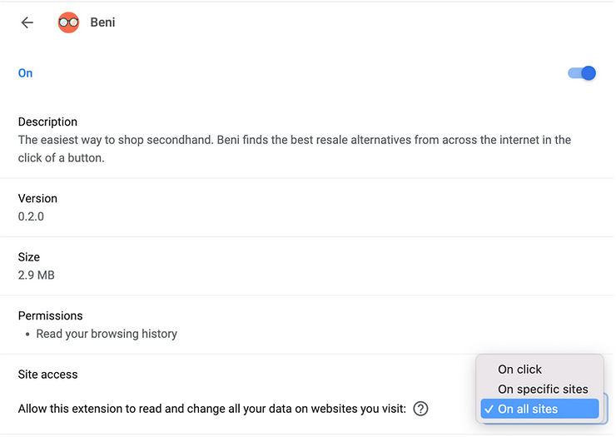Click Read your browsing history permission
This screenshot has width=616, height=437.
[107, 334]
